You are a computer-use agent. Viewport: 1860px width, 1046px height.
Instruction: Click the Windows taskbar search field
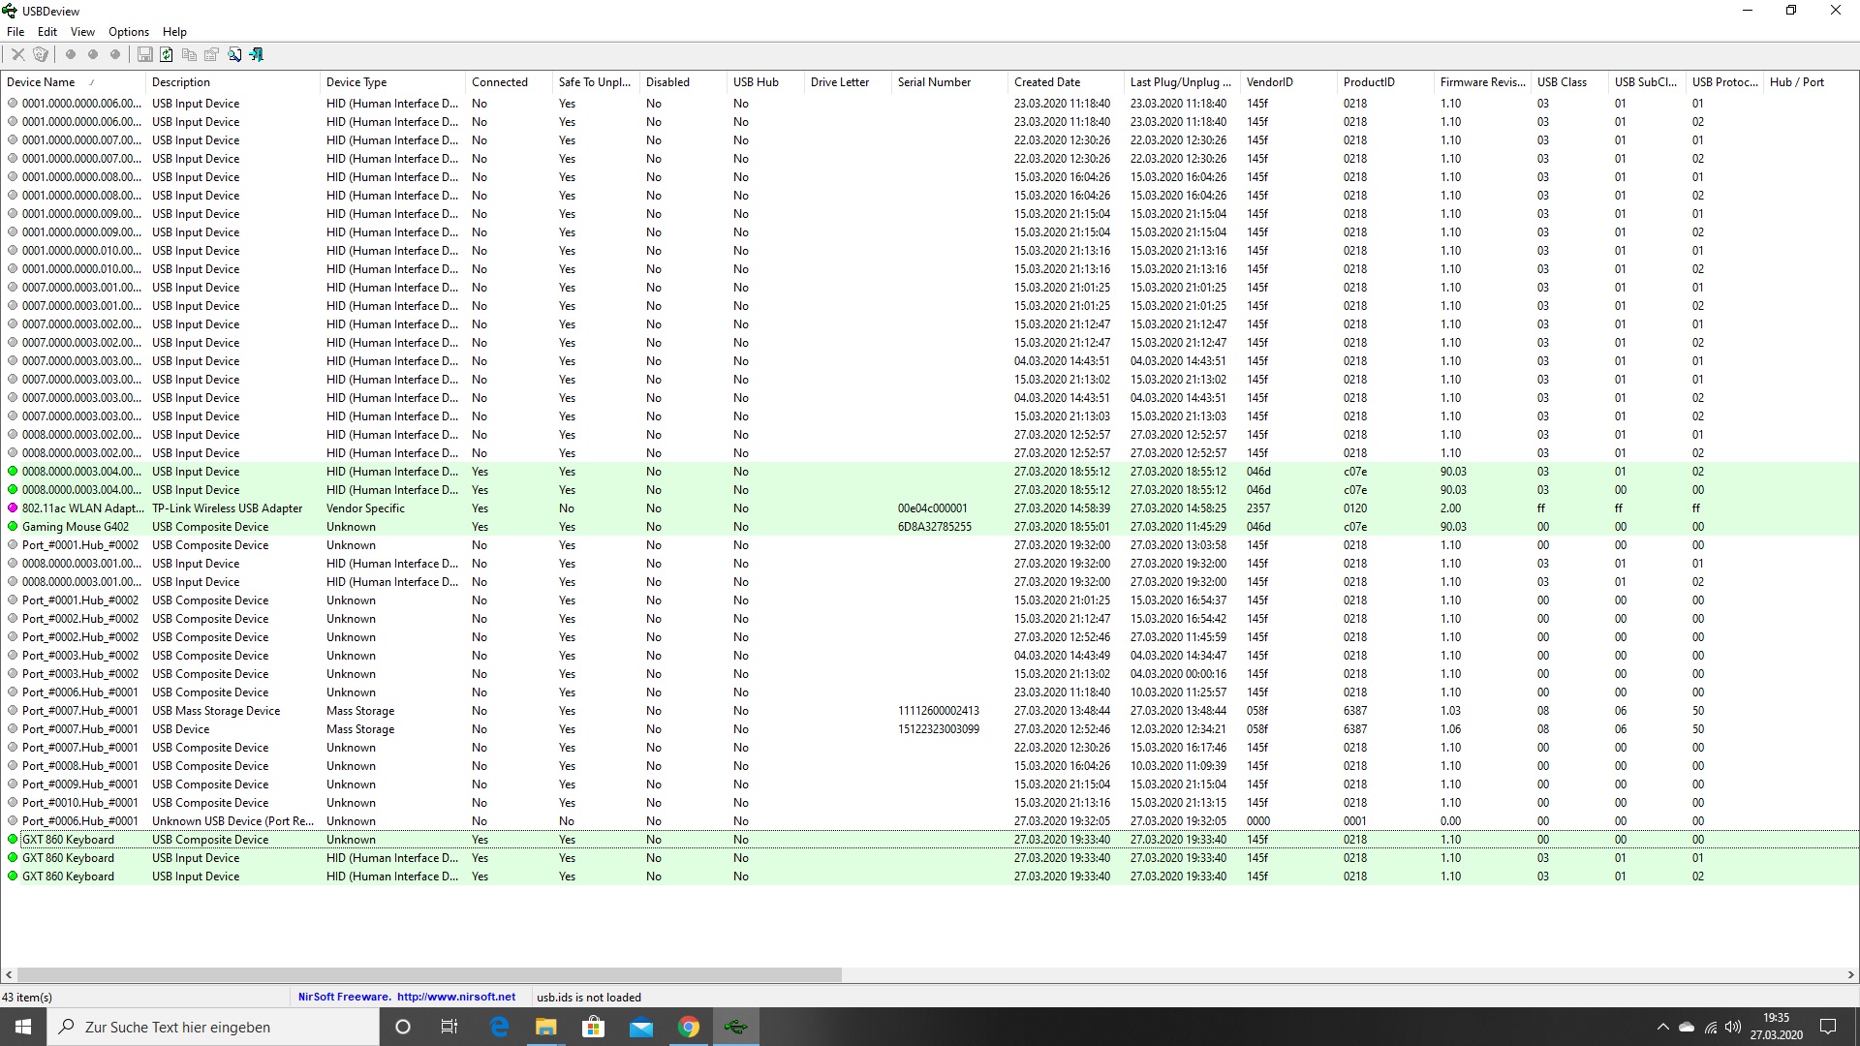click(x=213, y=1027)
